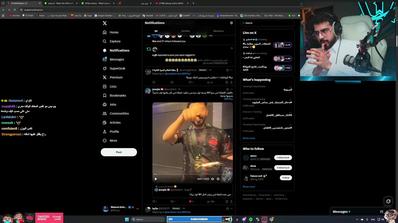
Task: Open the X logo home icon
Action: coord(105,23)
